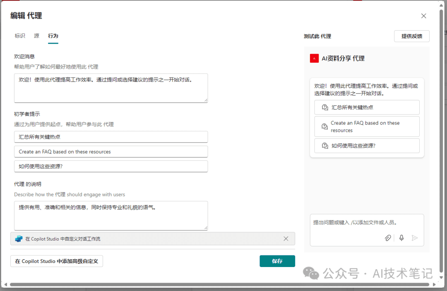The width and height of the screenshot is (447, 291).
Task: Switch to the 标识 tab
Action: [x=20, y=36]
